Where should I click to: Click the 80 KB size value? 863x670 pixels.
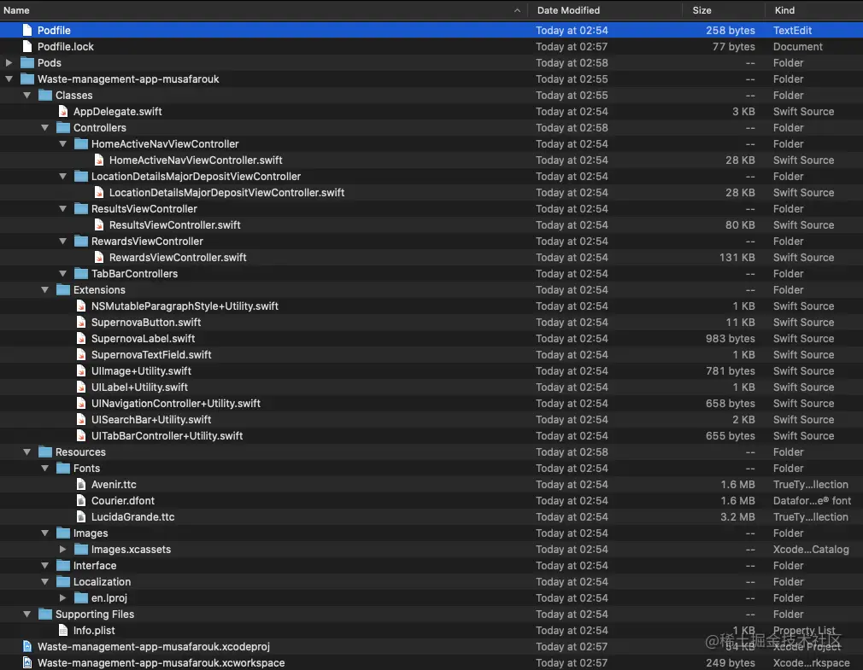pyautogui.click(x=740, y=224)
